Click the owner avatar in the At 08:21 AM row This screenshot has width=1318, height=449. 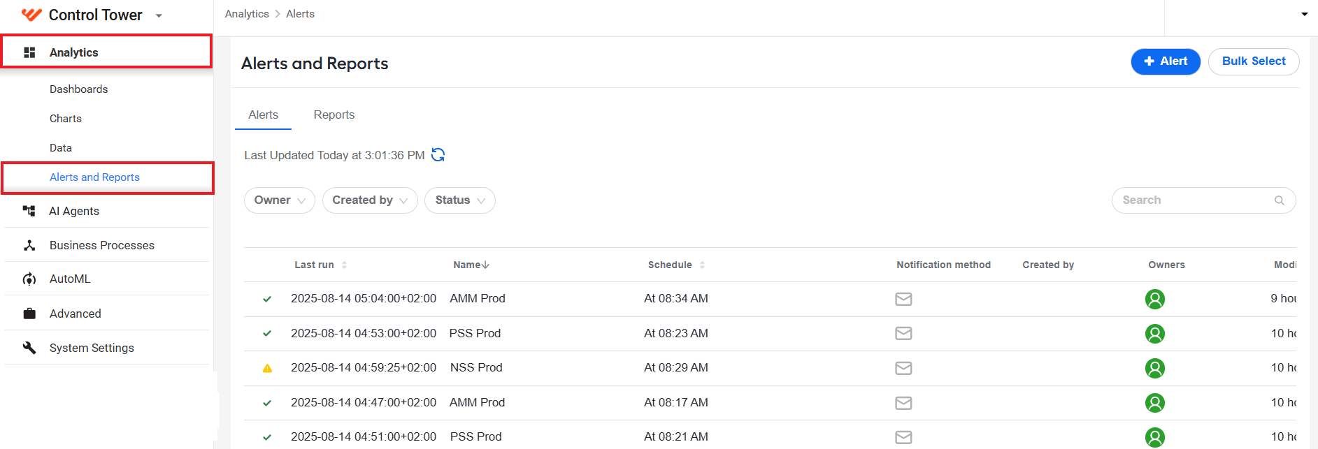point(1155,437)
